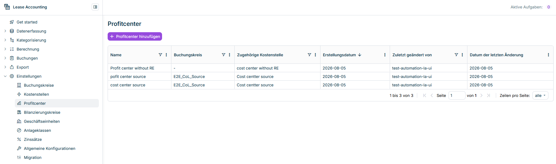Click the Export share icon
This screenshot has height=164, width=556.
[x=12, y=67]
